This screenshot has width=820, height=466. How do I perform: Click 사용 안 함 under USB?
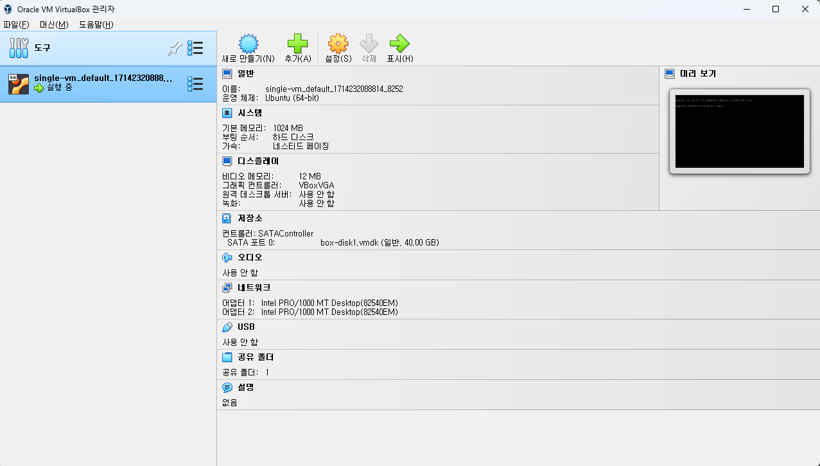click(240, 343)
